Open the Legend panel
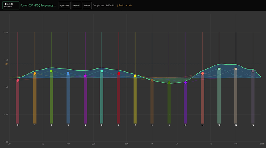Viewport: 266px width, 148px height. coord(76,5)
